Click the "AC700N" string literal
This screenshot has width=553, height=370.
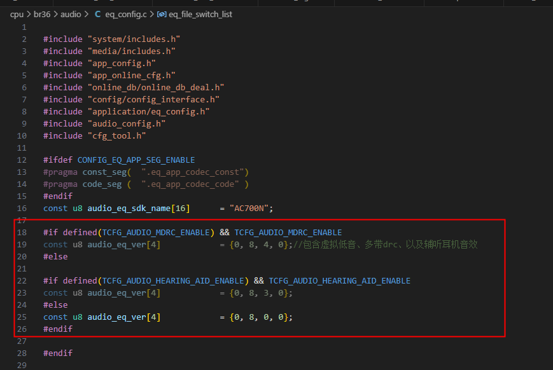pos(249,209)
